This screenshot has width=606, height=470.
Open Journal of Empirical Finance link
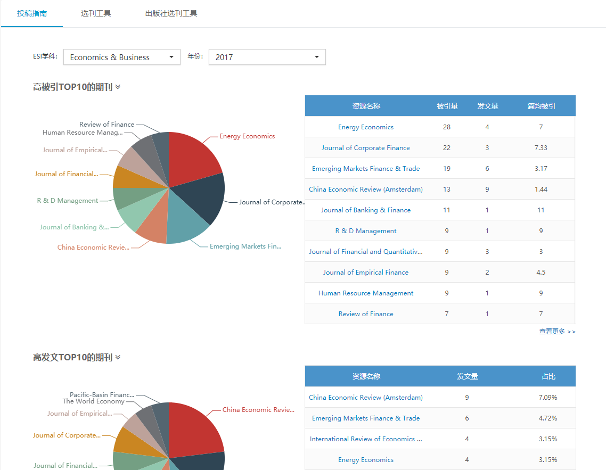(366, 273)
